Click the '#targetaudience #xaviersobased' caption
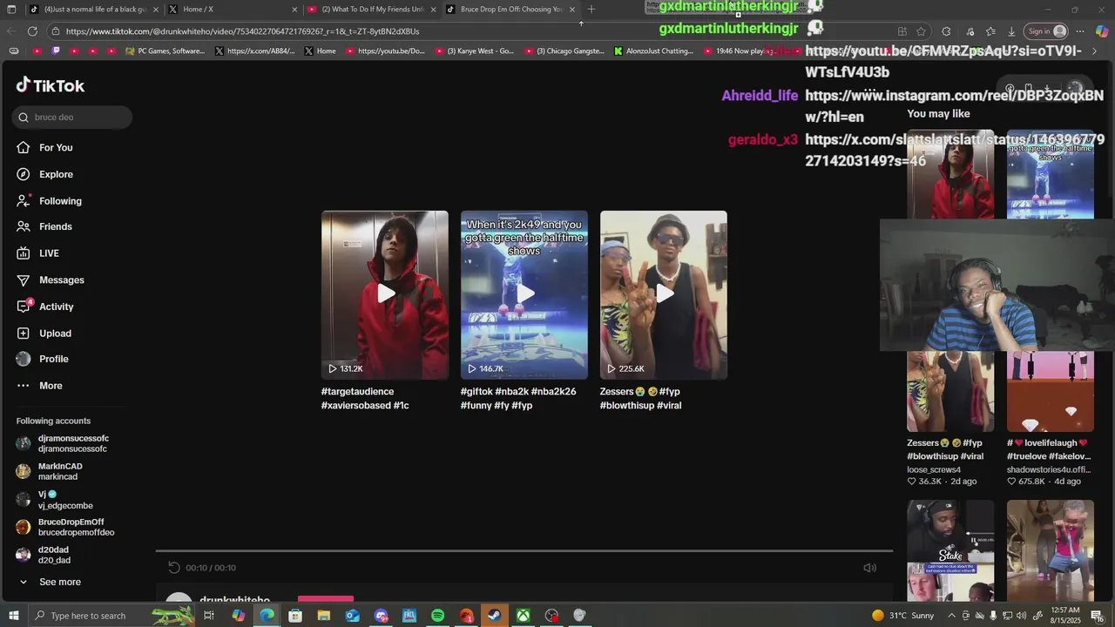This screenshot has height=627, width=1115. point(365,398)
